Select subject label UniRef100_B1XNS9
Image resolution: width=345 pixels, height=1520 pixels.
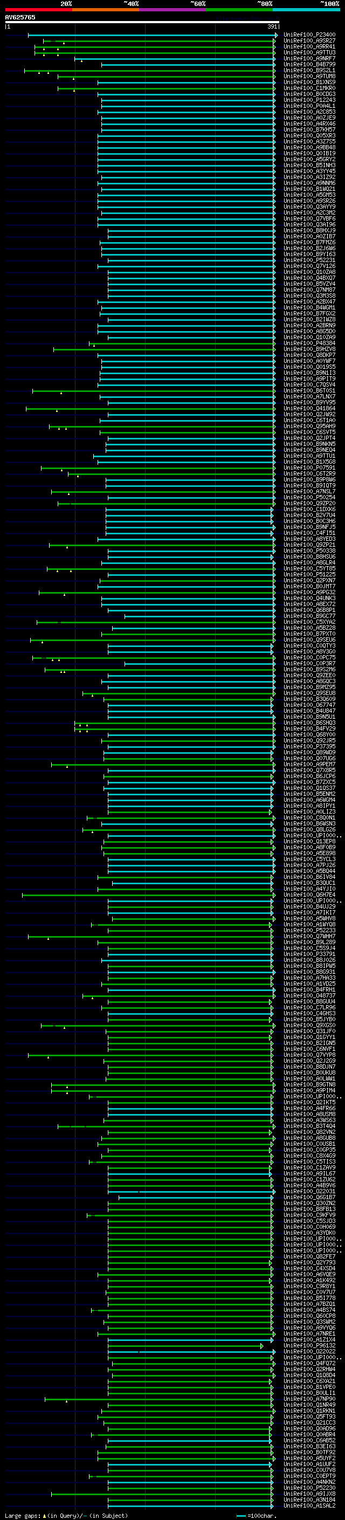tap(309, 82)
